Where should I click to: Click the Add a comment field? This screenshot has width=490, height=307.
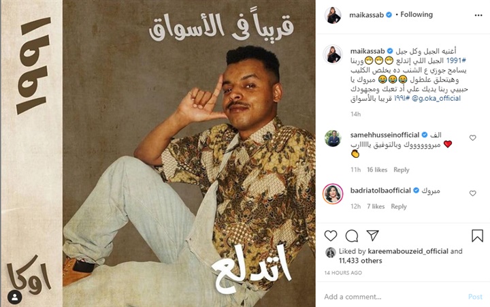coord(394,296)
